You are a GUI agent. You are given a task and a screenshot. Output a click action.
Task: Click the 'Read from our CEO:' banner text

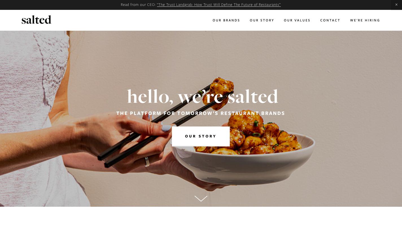[138, 5]
